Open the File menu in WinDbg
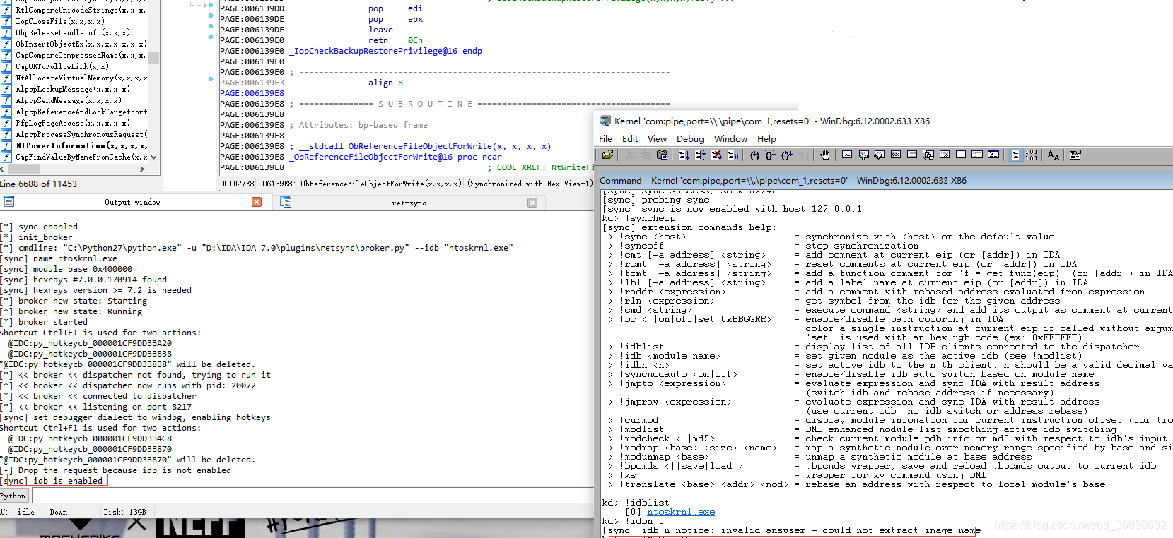The image size is (1173, 538). pos(605,139)
